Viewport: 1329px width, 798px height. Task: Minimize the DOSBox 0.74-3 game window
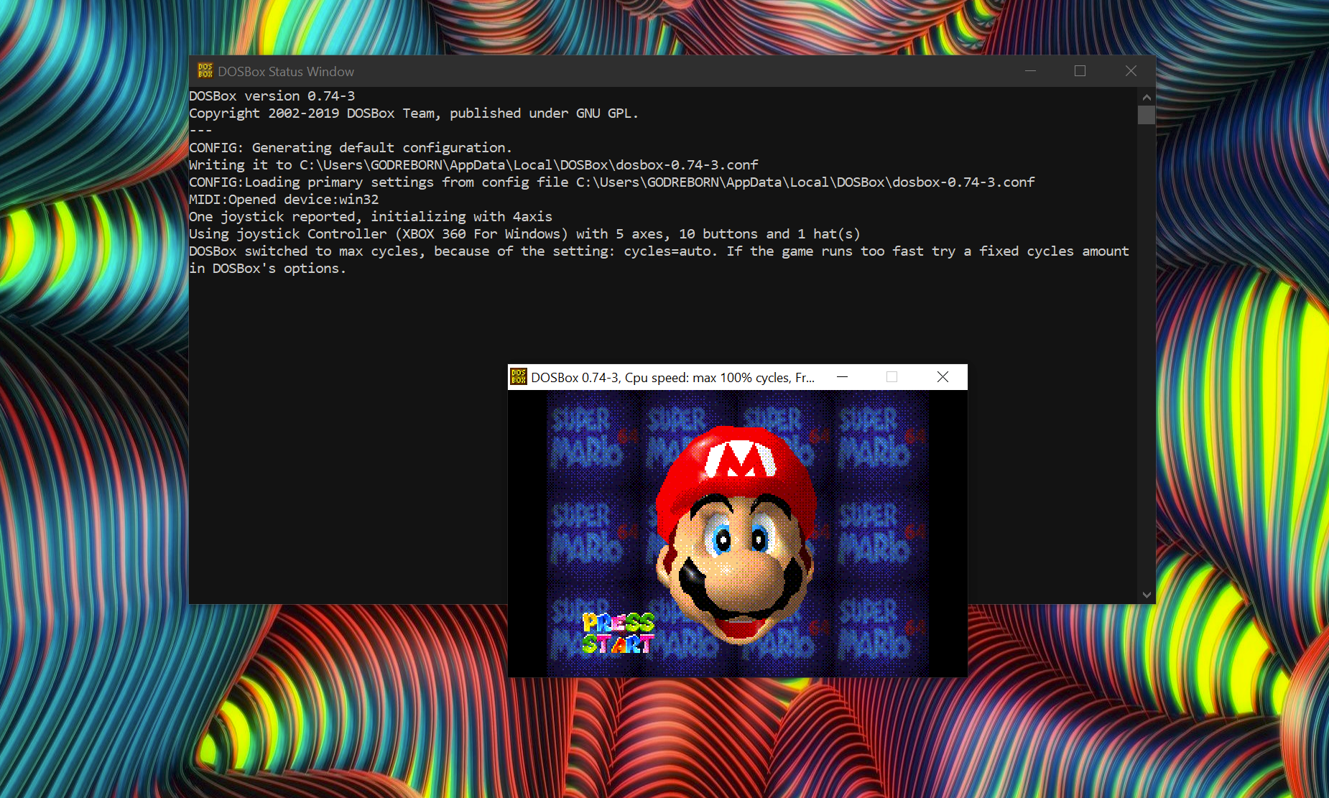843,377
